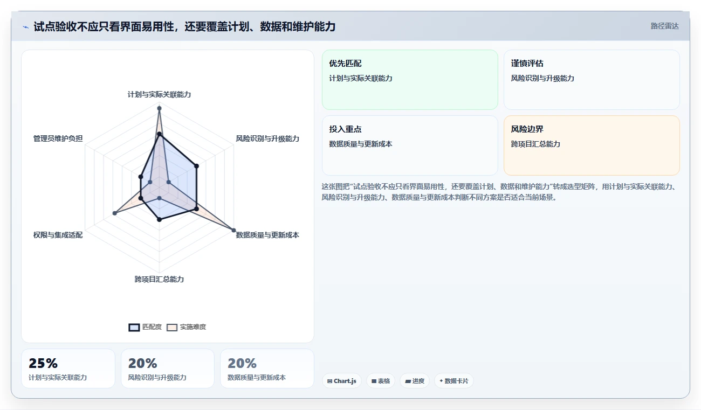Open the 谨慎评估 card

[592, 80]
